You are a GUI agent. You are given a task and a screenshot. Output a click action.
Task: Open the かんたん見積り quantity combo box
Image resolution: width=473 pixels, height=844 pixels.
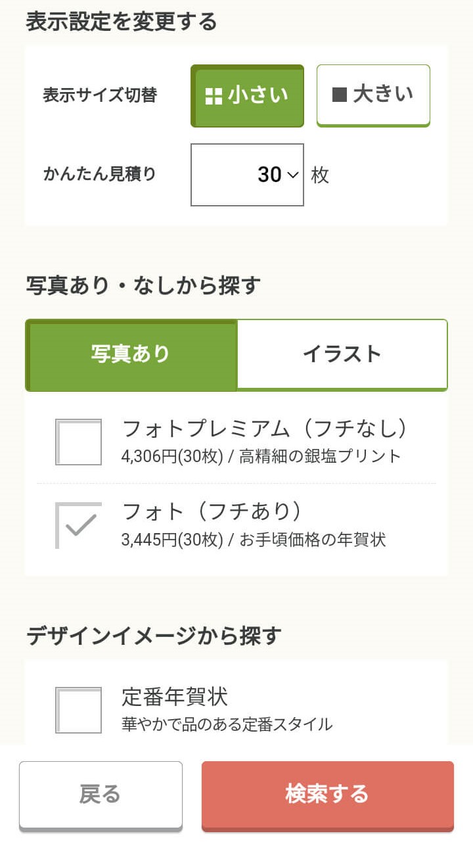[x=247, y=175]
